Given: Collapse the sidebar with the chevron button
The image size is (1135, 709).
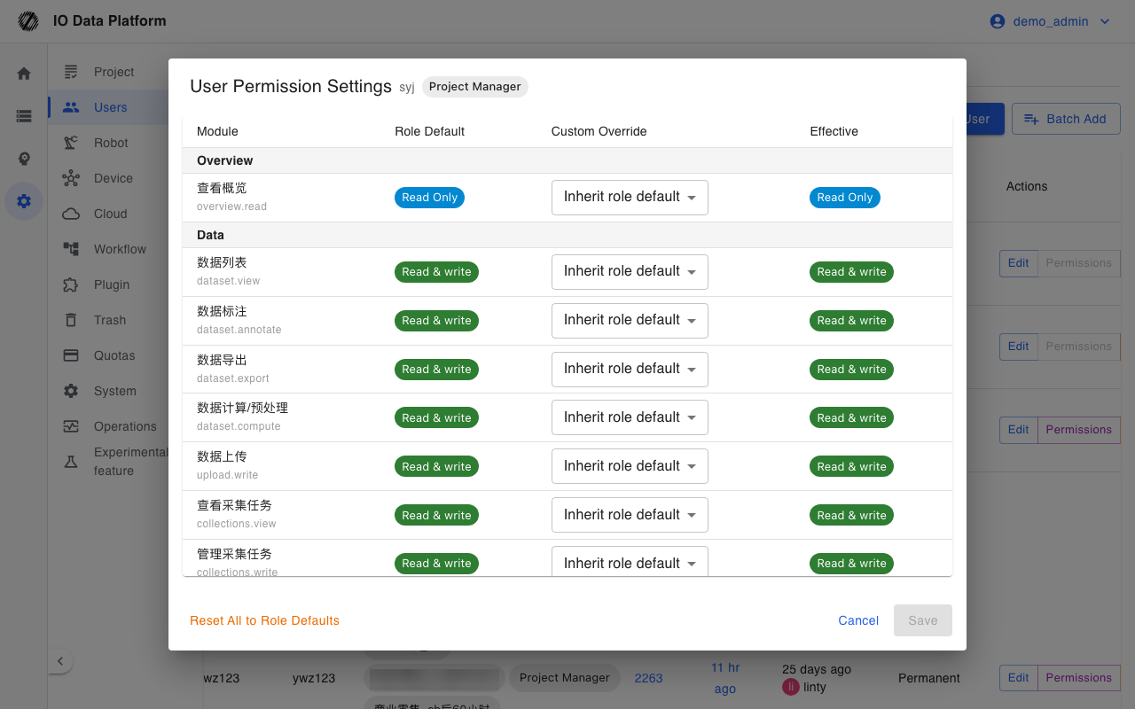Looking at the screenshot, I should [59, 661].
